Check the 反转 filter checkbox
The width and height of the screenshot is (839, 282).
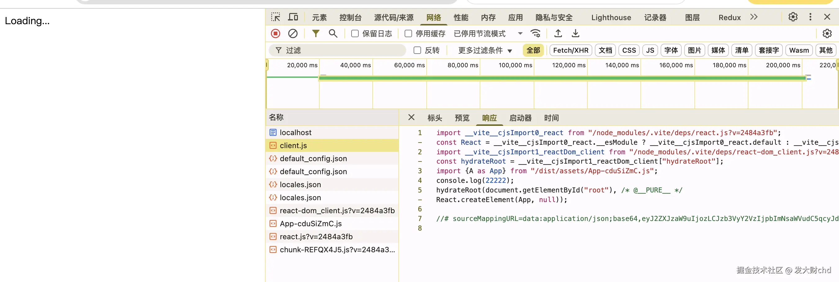click(417, 51)
